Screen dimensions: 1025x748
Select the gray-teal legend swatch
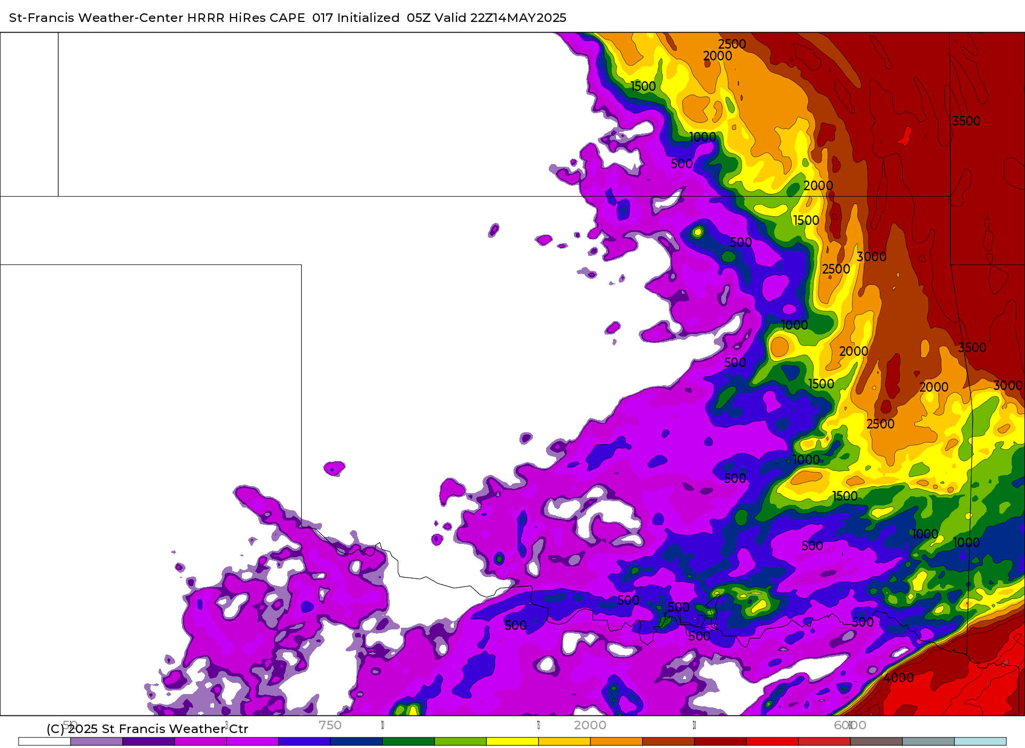(x=928, y=742)
